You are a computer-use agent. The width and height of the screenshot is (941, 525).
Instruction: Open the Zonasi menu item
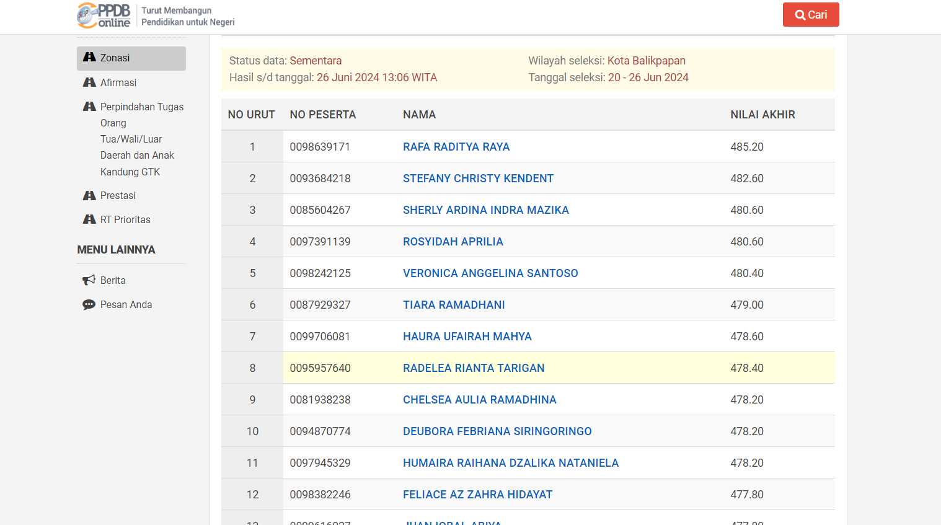[131, 58]
